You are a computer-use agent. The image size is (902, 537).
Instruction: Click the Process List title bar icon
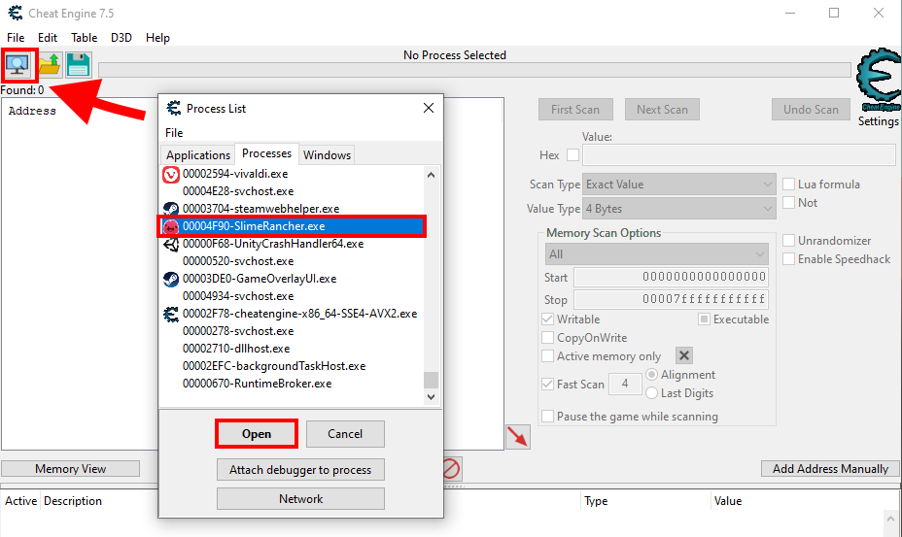click(x=173, y=108)
